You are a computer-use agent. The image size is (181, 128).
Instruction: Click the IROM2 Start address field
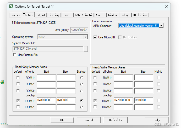point(46,107)
